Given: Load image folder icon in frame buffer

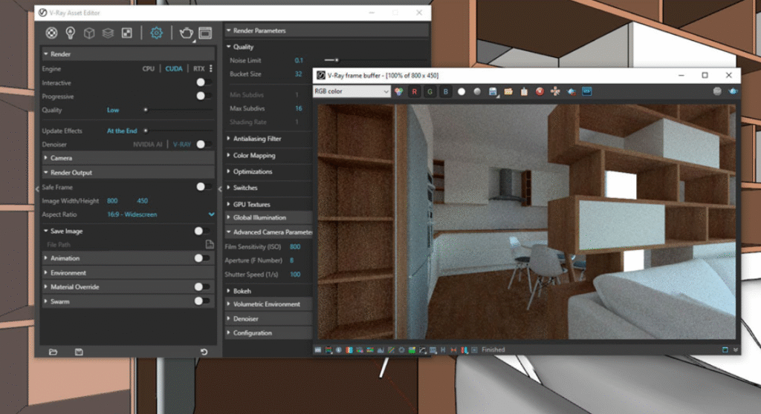Looking at the screenshot, I should 508,91.
